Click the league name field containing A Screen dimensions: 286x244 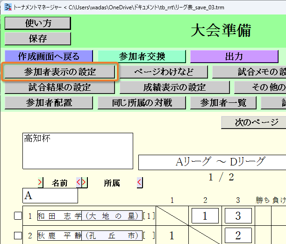(50, 195)
